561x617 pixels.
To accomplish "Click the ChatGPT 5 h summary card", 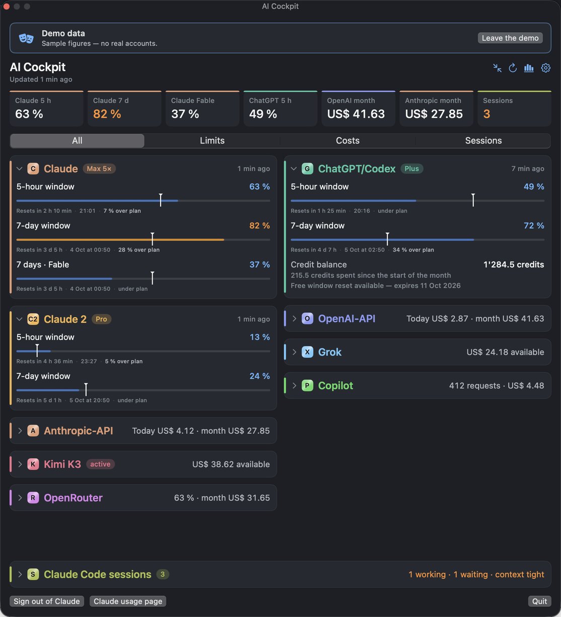I will [280, 108].
